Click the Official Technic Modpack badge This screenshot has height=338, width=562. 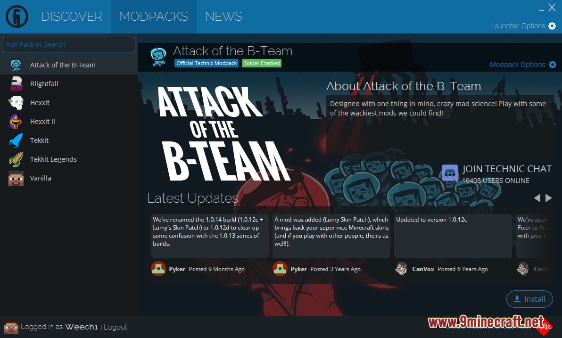[x=207, y=63]
